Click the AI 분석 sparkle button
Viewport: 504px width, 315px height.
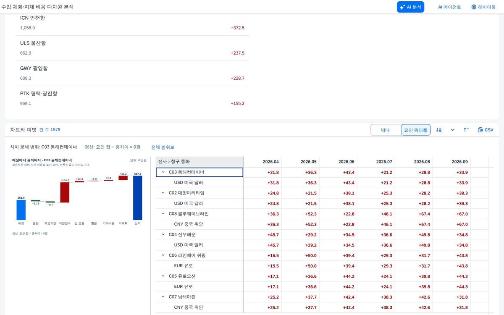(410, 7)
